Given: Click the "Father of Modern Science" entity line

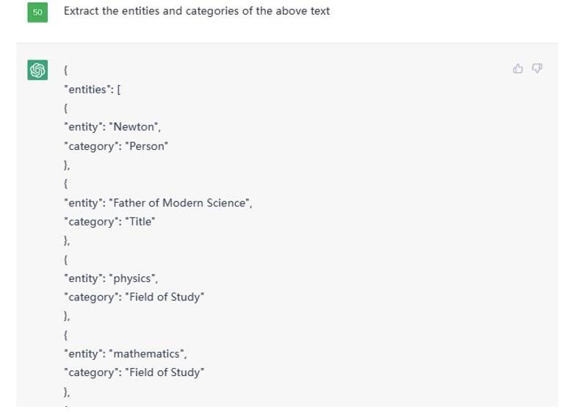Looking at the screenshot, I should point(158,203).
